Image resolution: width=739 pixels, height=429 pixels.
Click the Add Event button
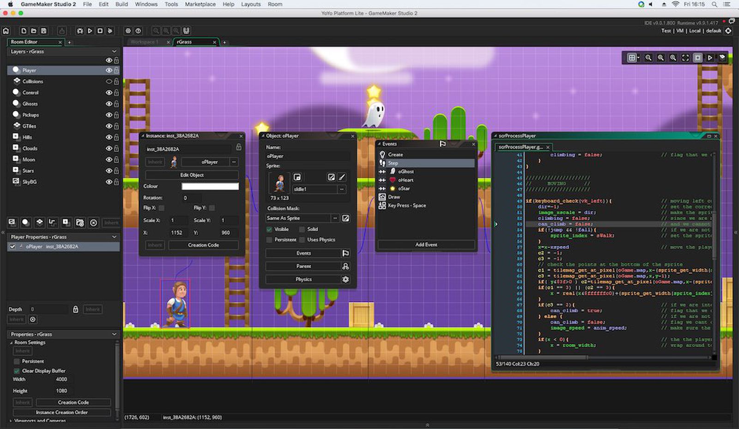425,244
